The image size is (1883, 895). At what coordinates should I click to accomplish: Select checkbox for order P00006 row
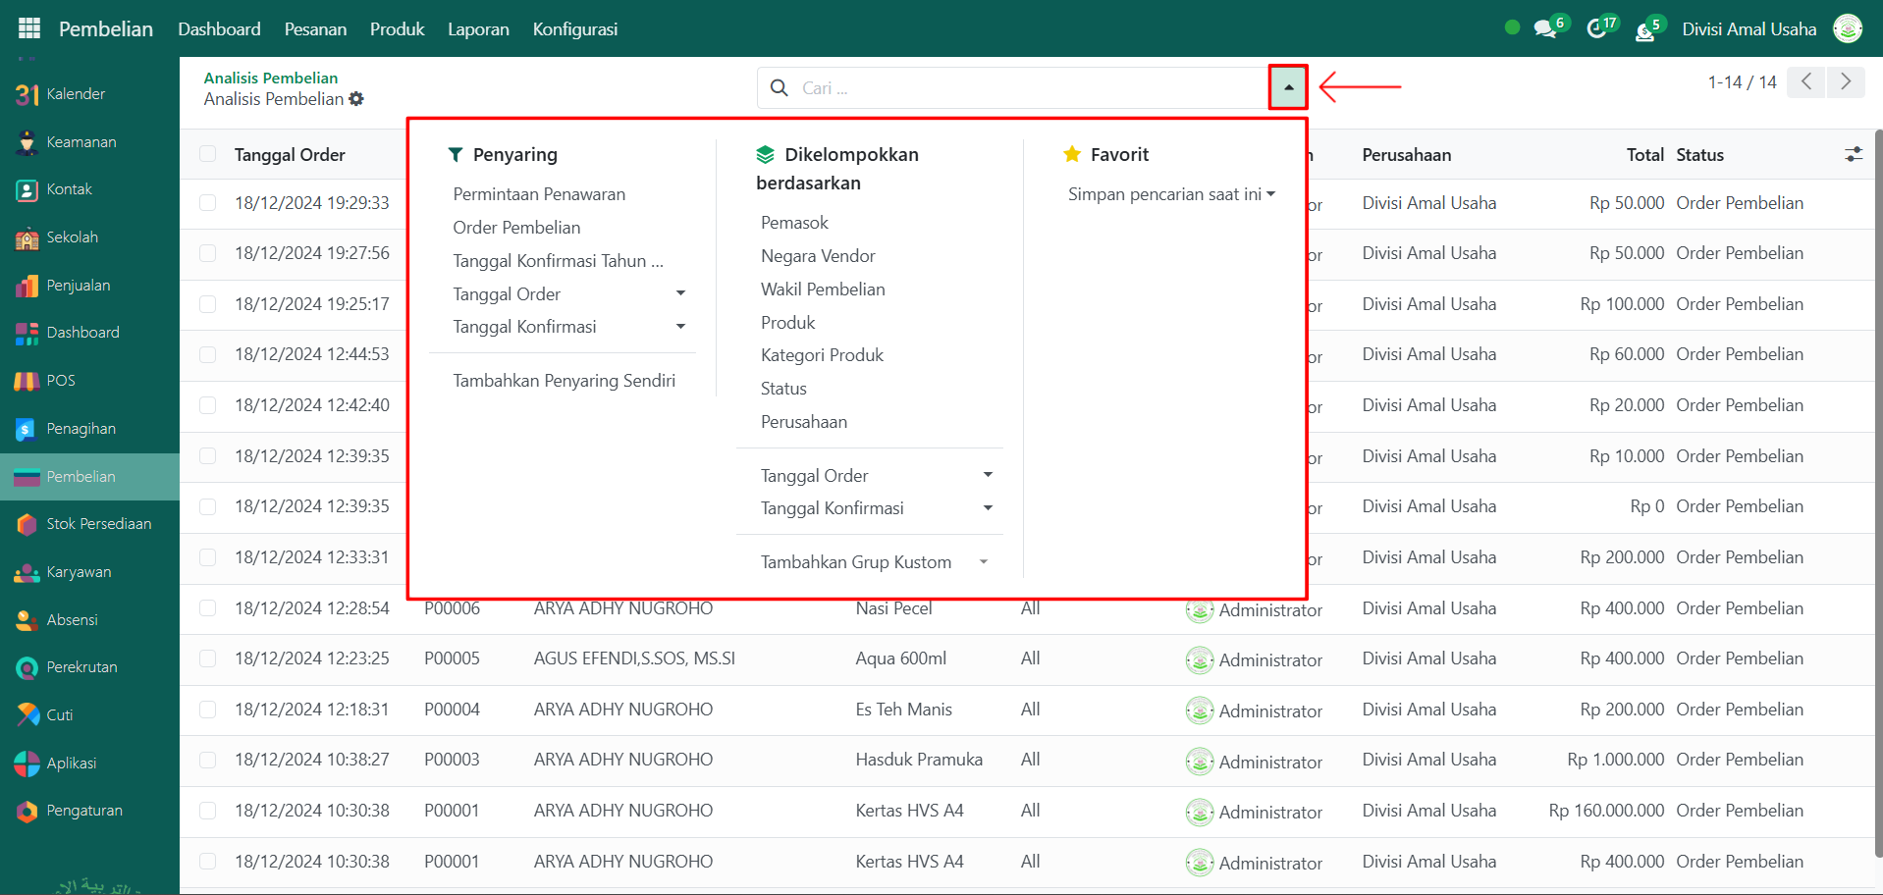tap(208, 608)
